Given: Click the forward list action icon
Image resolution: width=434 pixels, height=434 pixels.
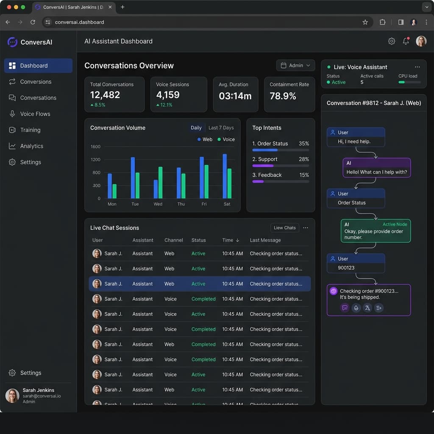Looking at the screenshot, I should (379, 308).
